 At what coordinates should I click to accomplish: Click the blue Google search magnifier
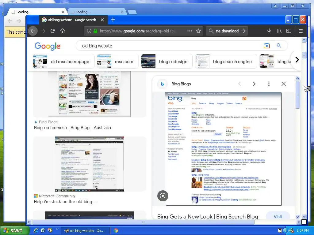[279, 46]
